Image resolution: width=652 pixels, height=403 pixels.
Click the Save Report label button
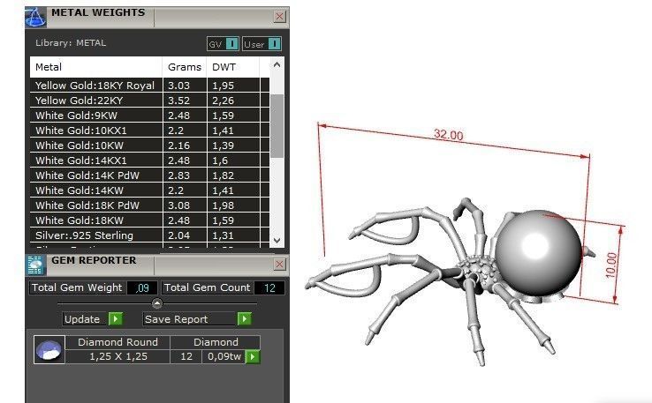tap(190, 318)
